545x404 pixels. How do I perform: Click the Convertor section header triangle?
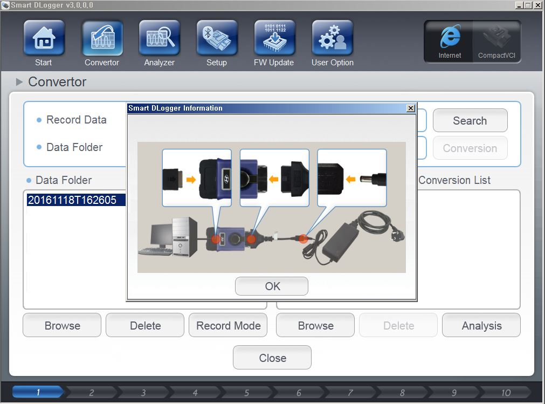[x=19, y=82]
